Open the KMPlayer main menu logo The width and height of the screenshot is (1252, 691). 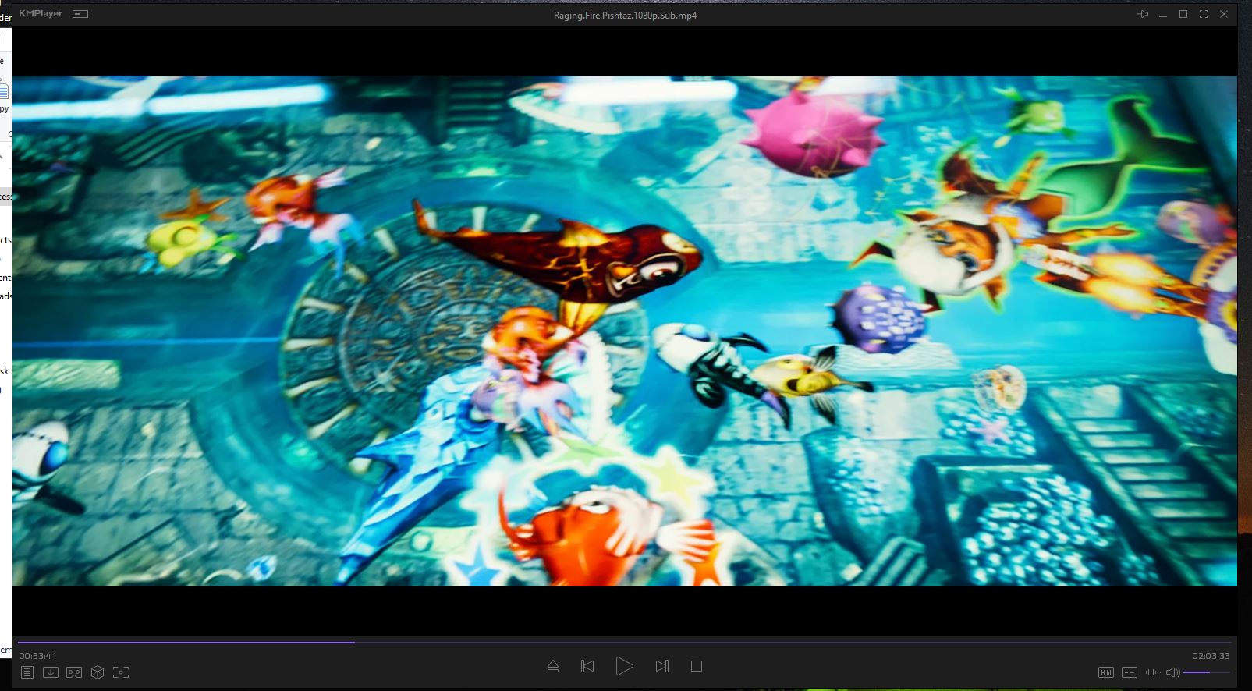coord(41,14)
